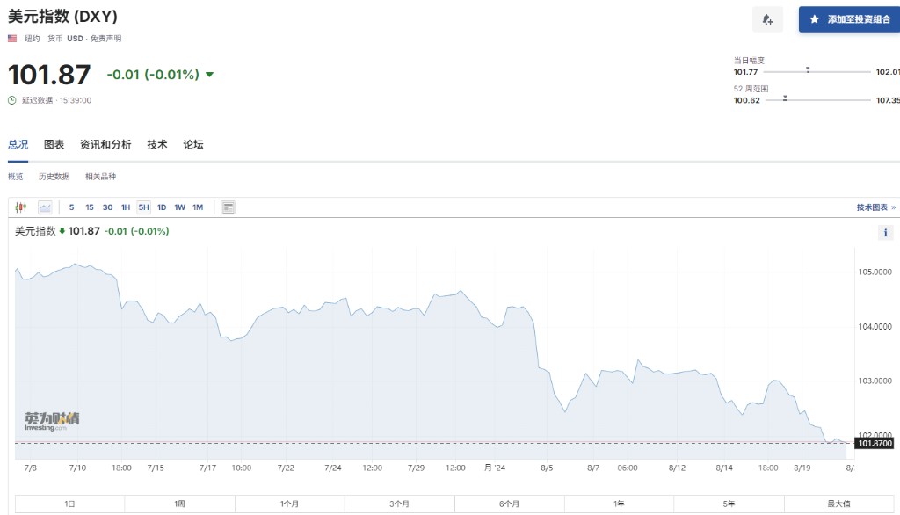Click the US flag icon
Viewport: 900px width, 515px height.
point(12,39)
